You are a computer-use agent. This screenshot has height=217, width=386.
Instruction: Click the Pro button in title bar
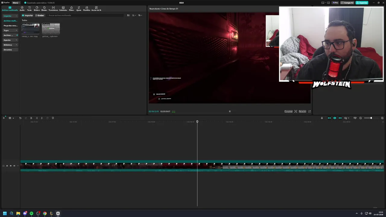(335, 3)
